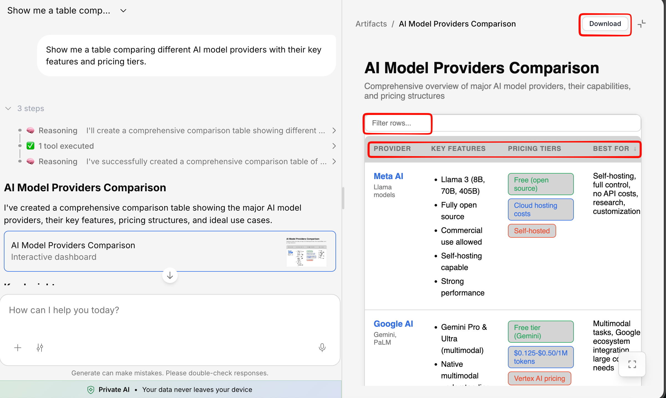The width and height of the screenshot is (666, 398).
Task: Expand the 1 tool executed step
Action: [334, 146]
